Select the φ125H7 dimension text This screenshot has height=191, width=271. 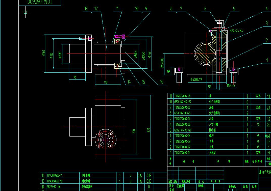click(x=144, y=56)
